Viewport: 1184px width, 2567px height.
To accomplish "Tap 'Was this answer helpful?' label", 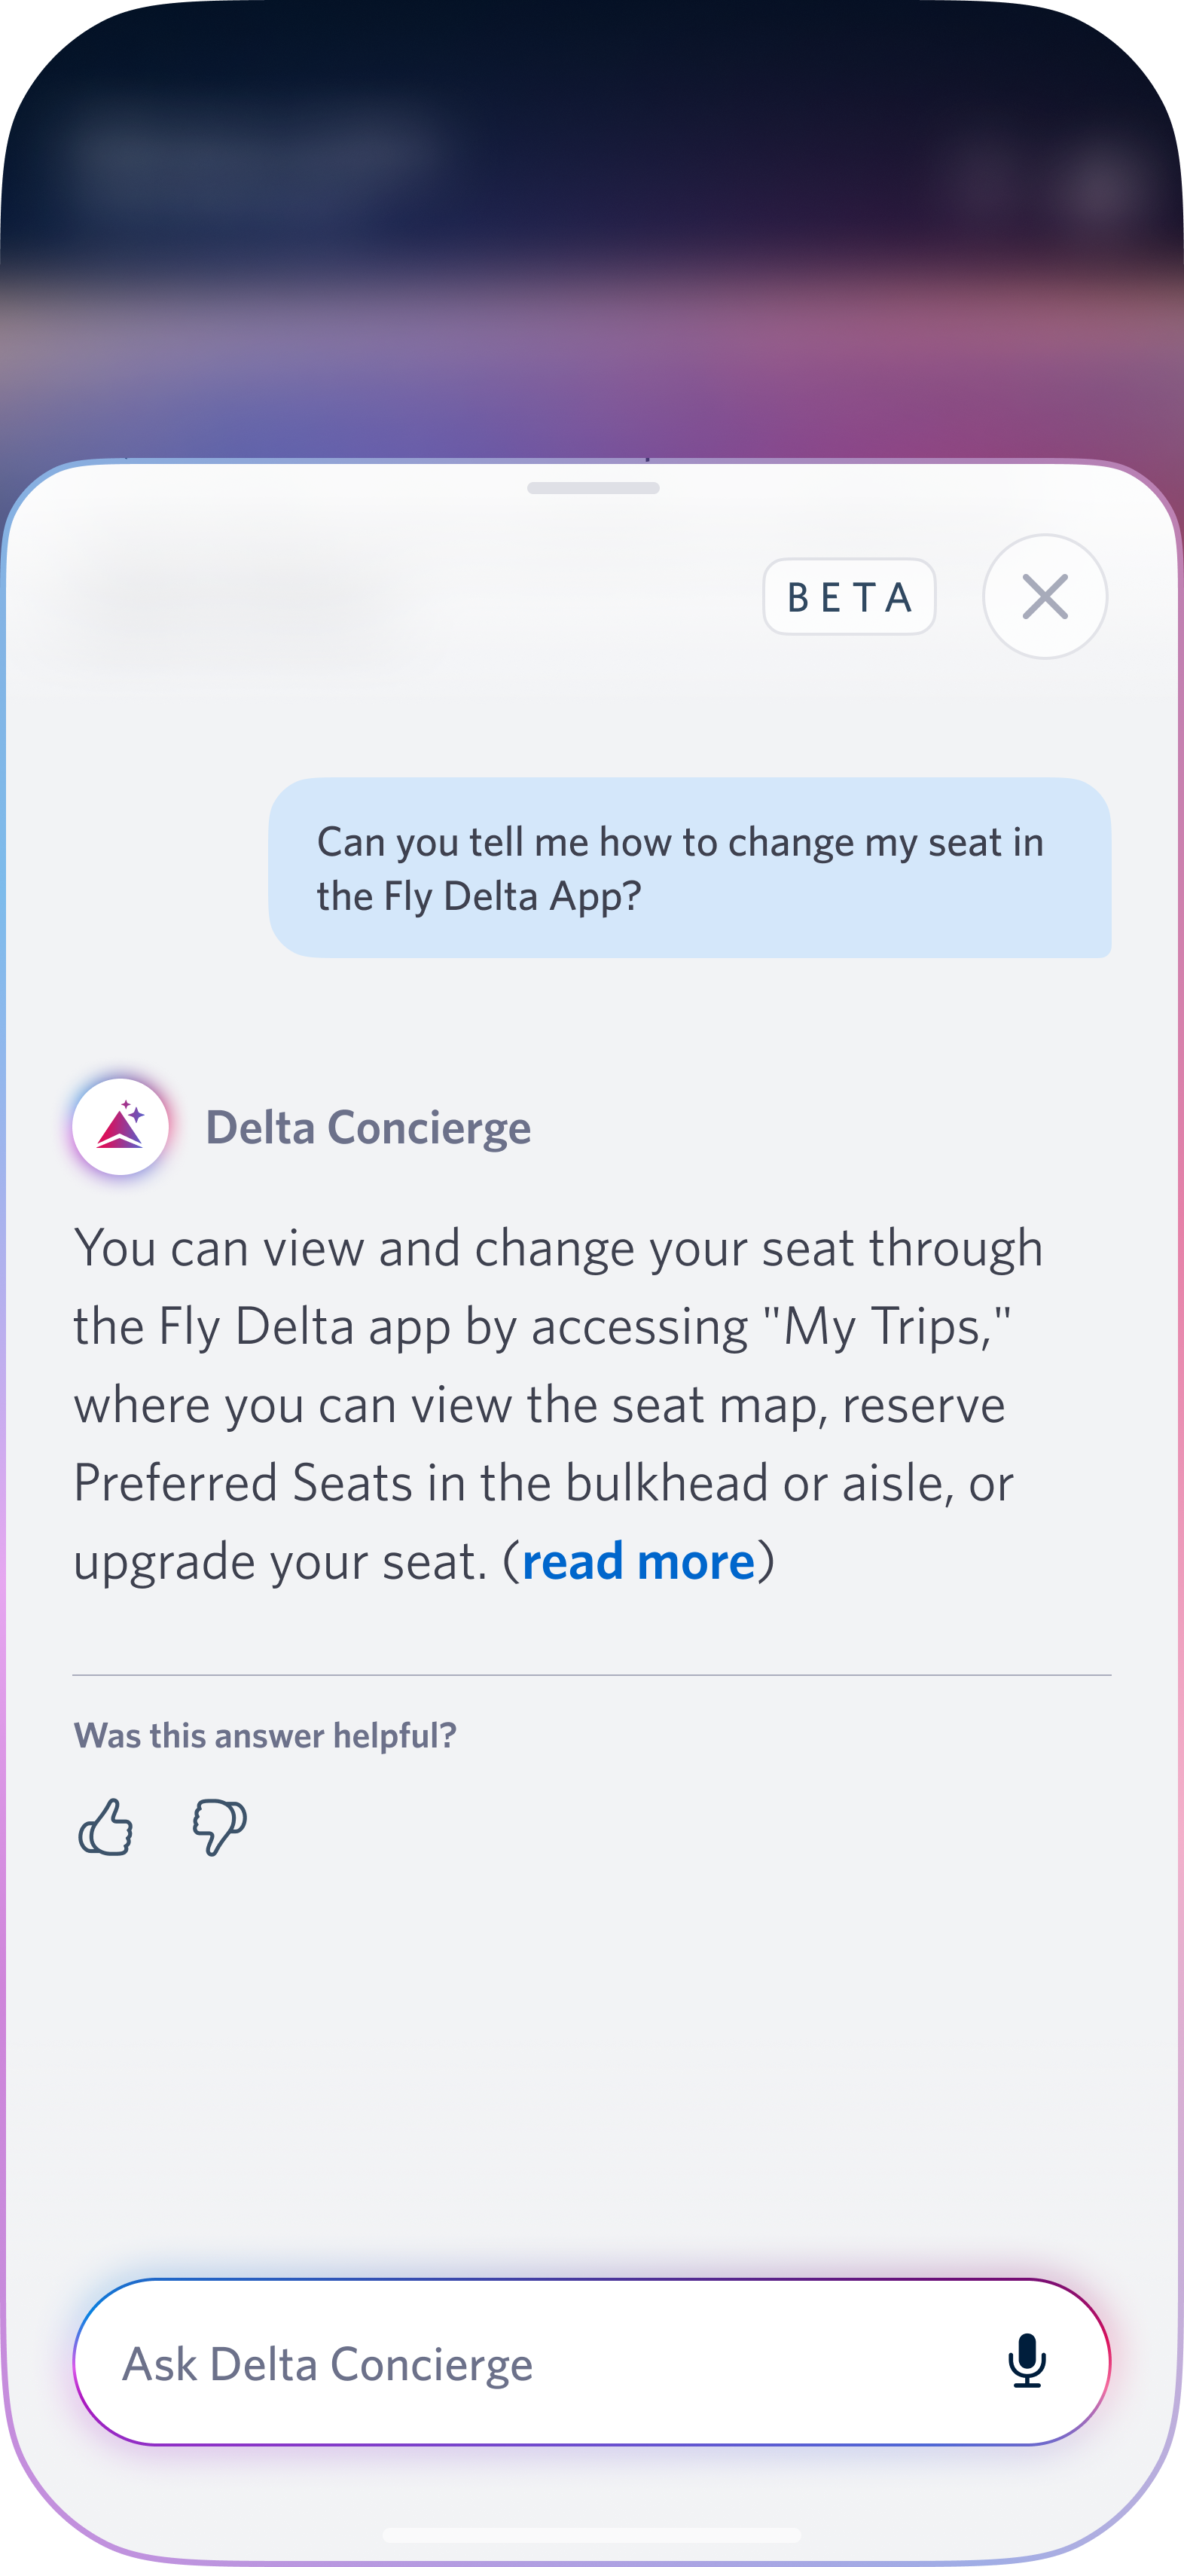I will (x=265, y=1735).
